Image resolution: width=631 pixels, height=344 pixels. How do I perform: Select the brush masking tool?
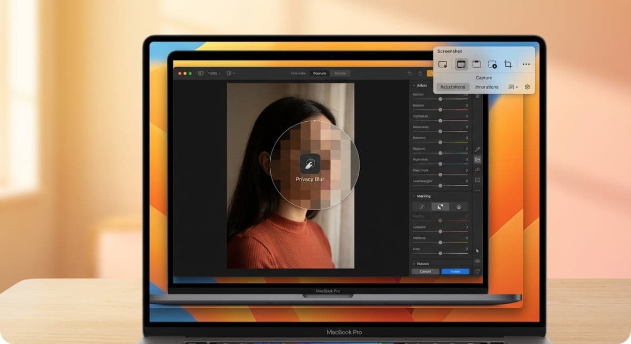pos(422,206)
